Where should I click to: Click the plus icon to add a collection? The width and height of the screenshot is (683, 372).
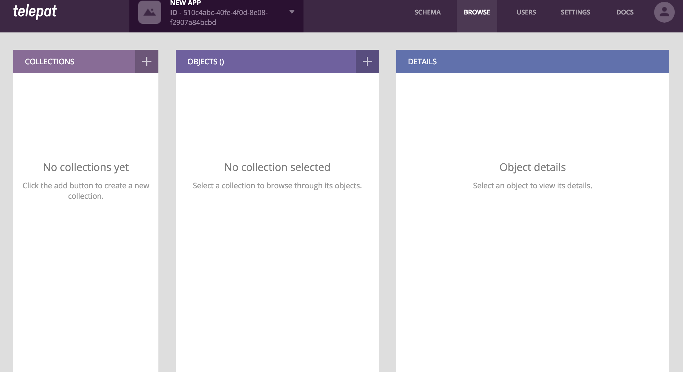click(147, 61)
